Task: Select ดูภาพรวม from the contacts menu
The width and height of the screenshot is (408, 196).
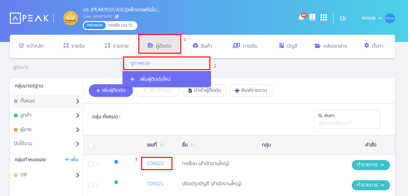Action: click(x=167, y=63)
